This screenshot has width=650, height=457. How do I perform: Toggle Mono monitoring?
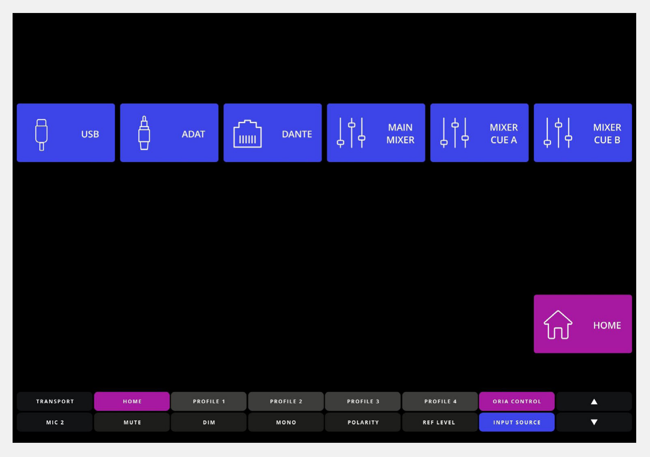(x=286, y=422)
